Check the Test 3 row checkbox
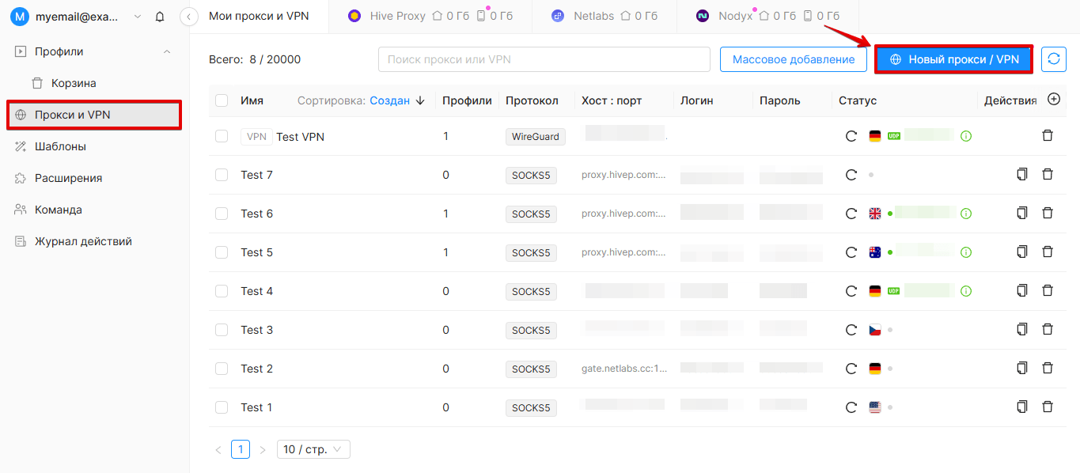This screenshot has width=1080, height=473. pos(222,330)
